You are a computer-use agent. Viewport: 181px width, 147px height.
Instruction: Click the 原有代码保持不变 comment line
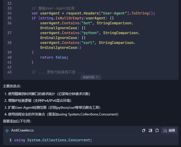click(x=58, y=72)
